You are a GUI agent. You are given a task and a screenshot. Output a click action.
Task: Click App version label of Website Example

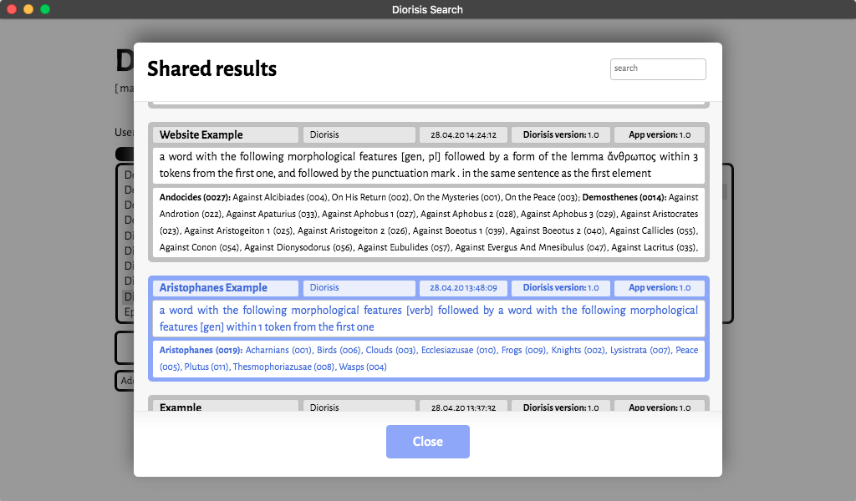[x=660, y=134]
